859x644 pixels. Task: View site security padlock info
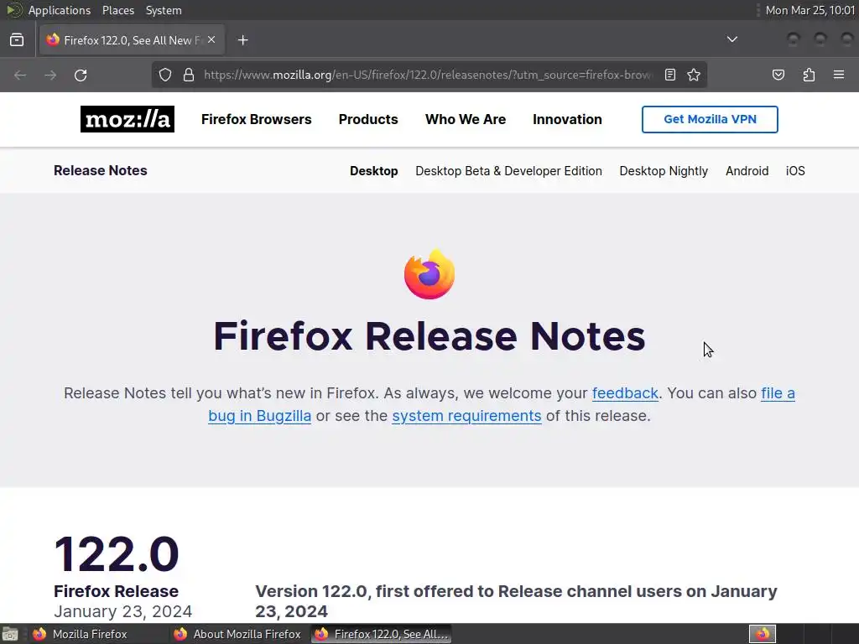(x=189, y=75)
